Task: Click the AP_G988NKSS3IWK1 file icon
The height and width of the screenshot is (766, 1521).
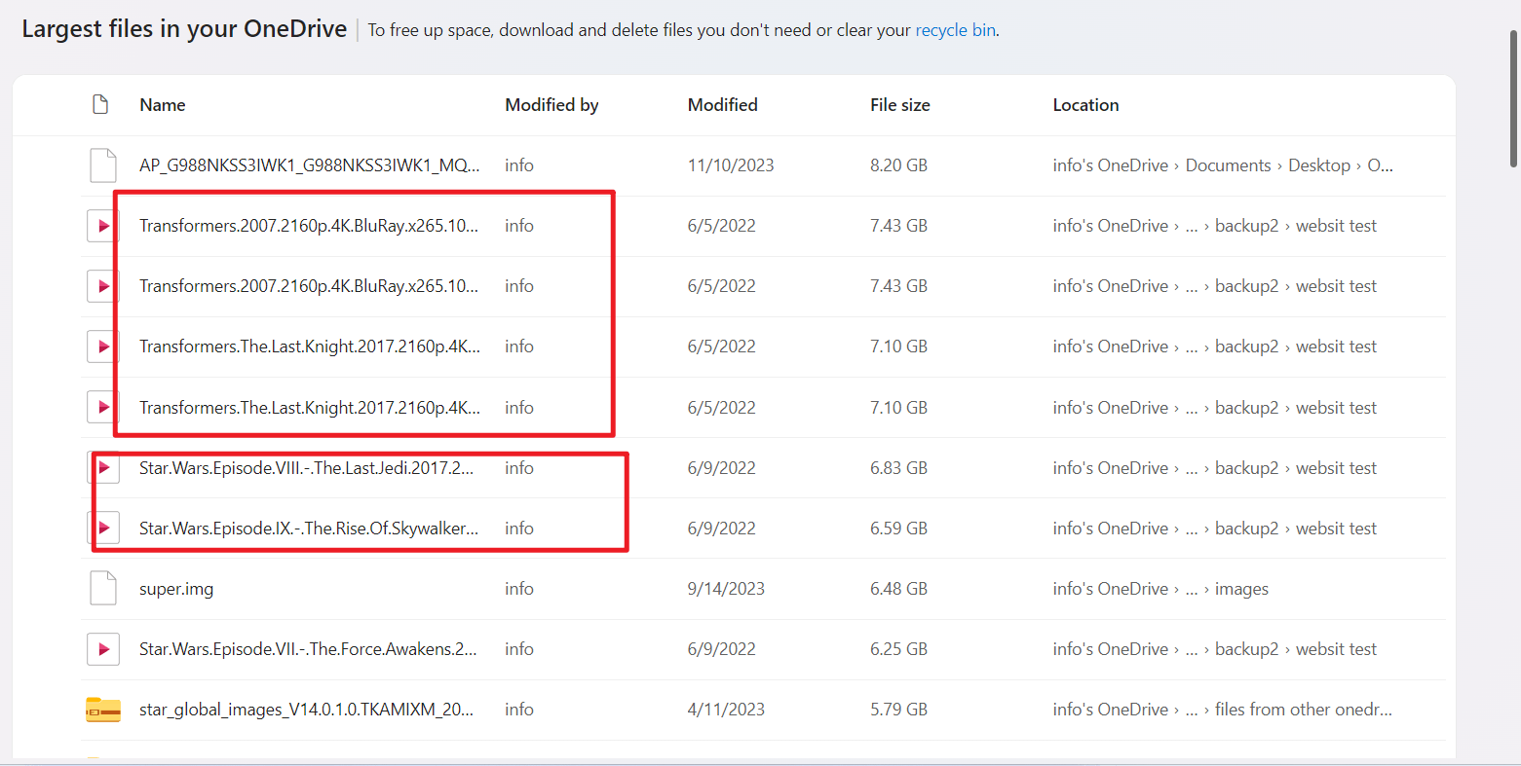Action: (x=103, y=165)
